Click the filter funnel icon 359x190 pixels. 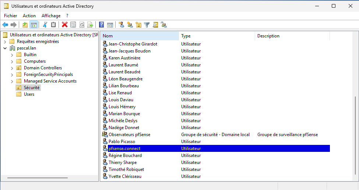[x=147, y=25]
